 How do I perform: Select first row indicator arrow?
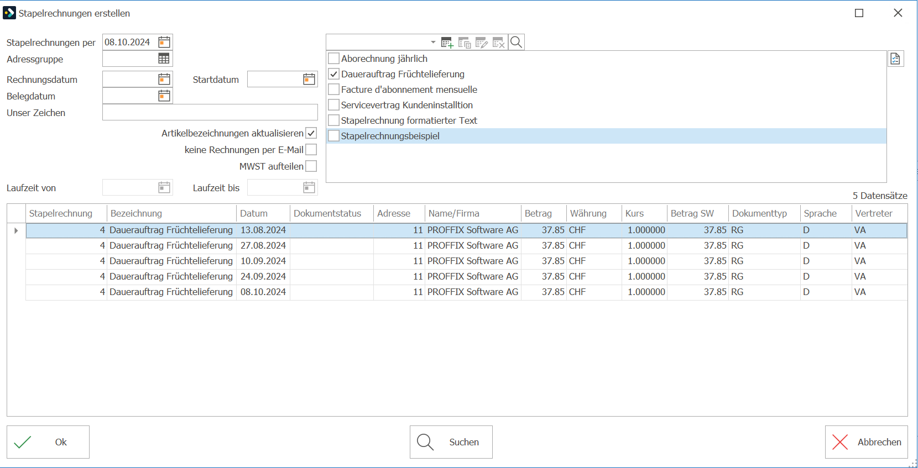16,230
